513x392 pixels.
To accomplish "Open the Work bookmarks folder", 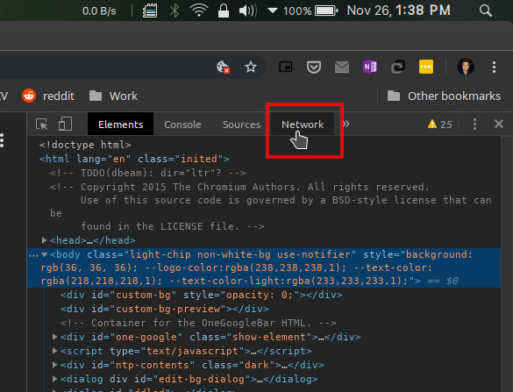I will click(x=113, y=96).
